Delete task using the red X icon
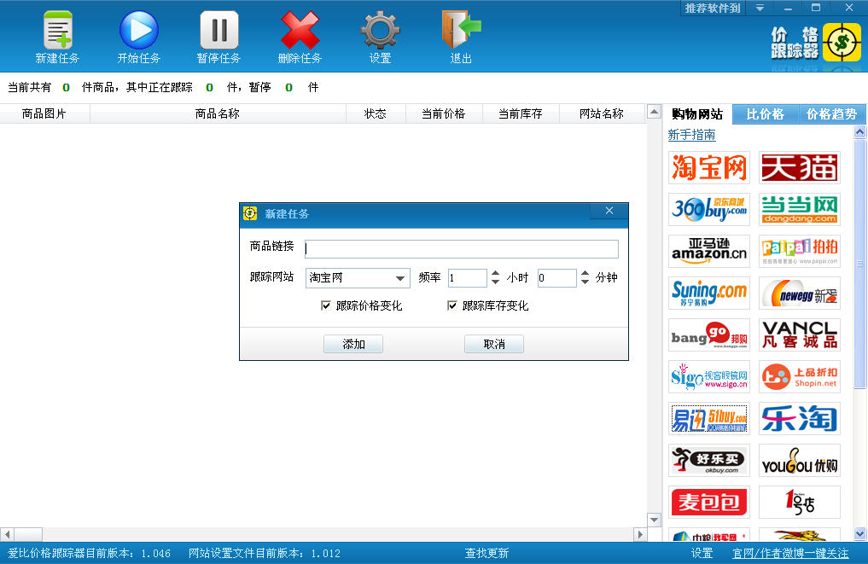 300,31
